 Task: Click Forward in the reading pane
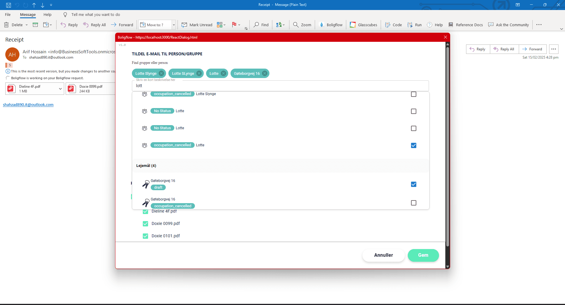(x=532, y=49)
